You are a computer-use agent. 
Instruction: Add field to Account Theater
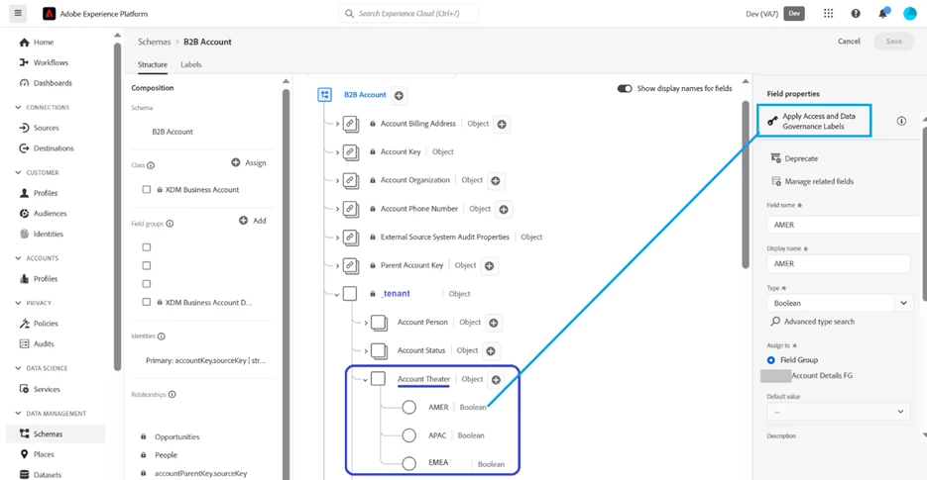pos(496,380)
